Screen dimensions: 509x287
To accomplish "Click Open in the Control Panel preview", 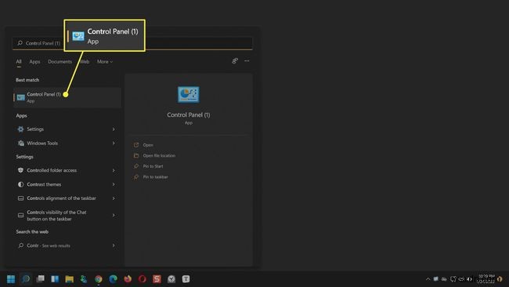I will 148,145.
